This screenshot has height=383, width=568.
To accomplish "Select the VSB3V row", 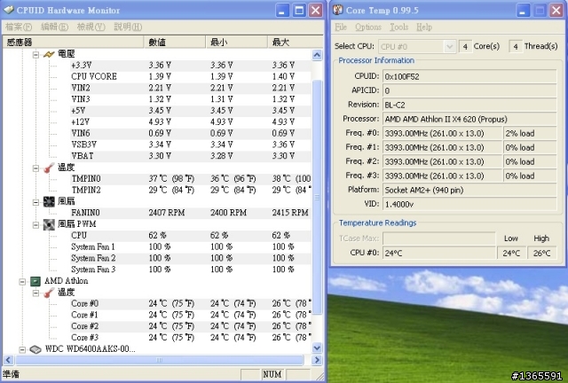I will click(x=191, y=145).
